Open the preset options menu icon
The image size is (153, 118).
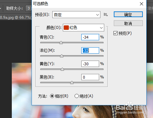(106, 15)
